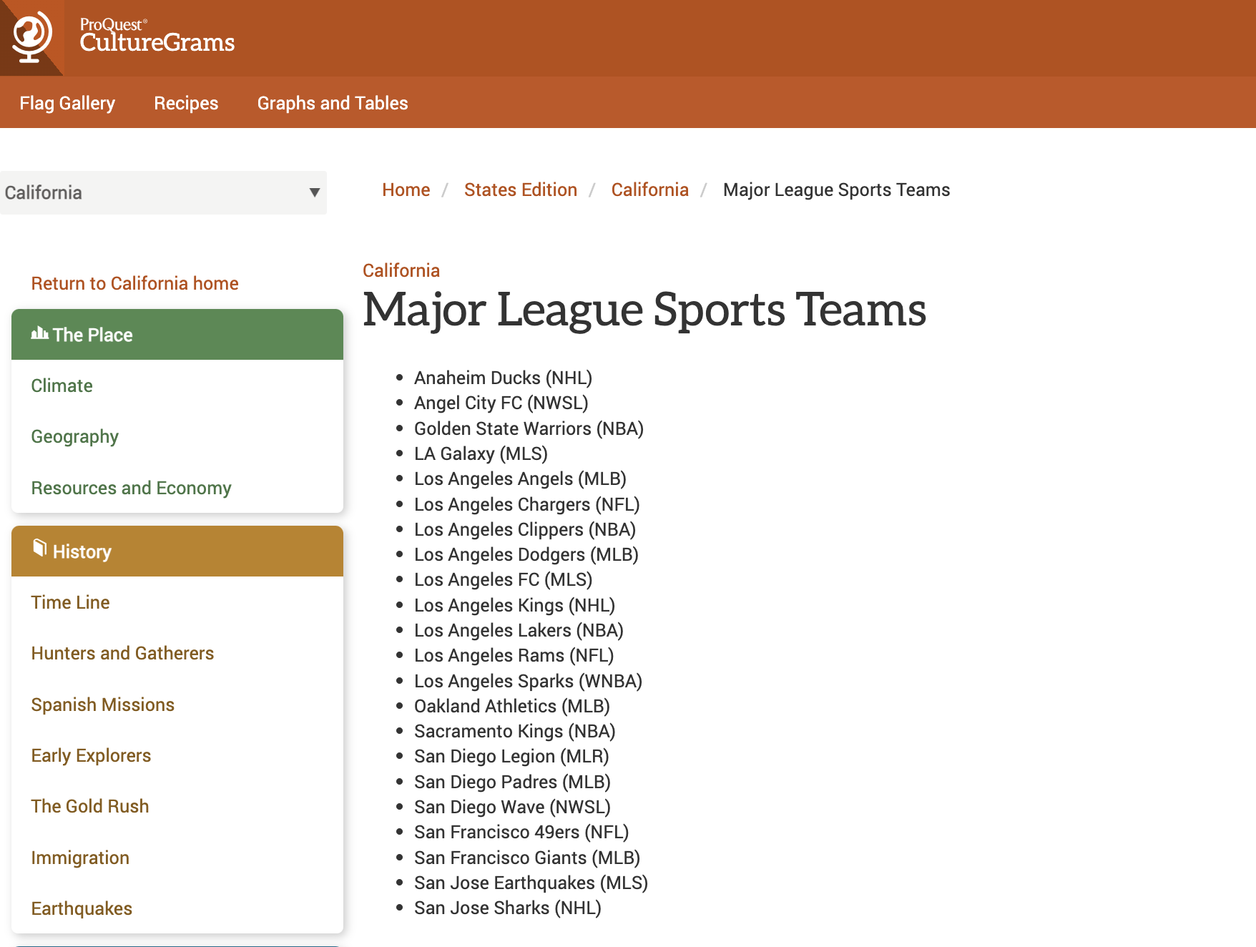Click Sacramento Kings (NBA) list item
Image resolution: width=1256 pixels, height=947 pixels.
click(x=515, y=731)
